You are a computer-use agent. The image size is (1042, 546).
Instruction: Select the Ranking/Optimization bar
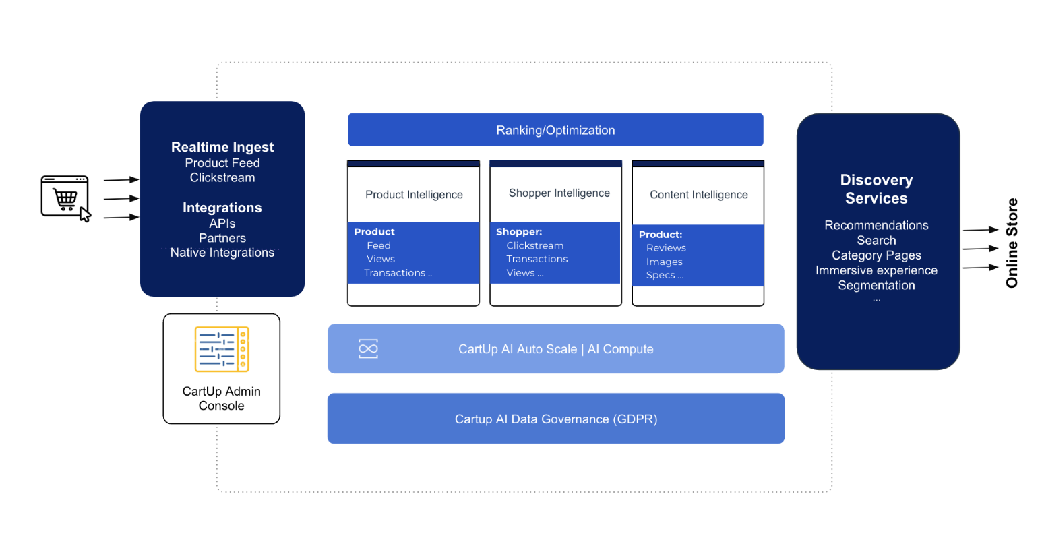[x=555, y=129]
